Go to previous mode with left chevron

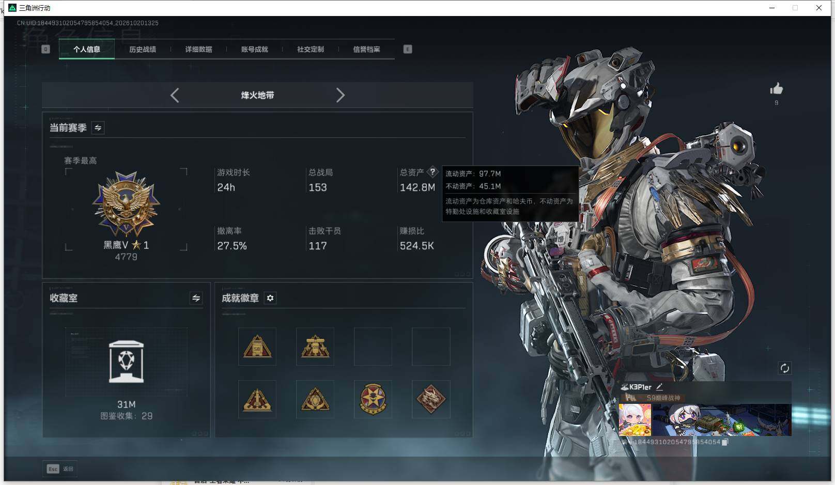(175, 95)
